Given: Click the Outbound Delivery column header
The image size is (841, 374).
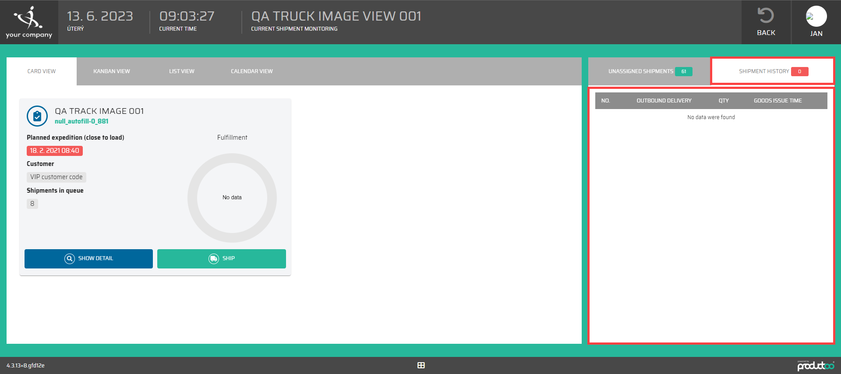Looking at the screenshot, I should tap(664, 101).
